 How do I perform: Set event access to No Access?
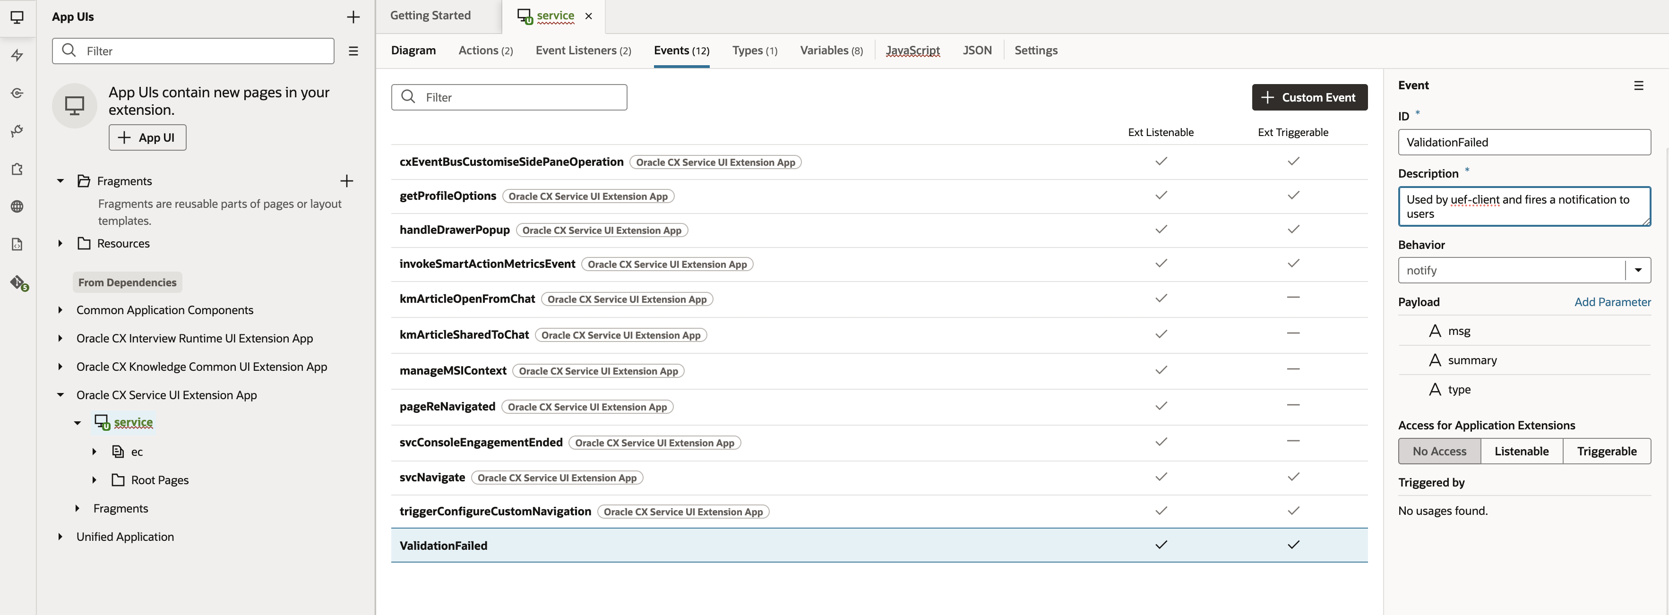click(x=1439, y=451)
